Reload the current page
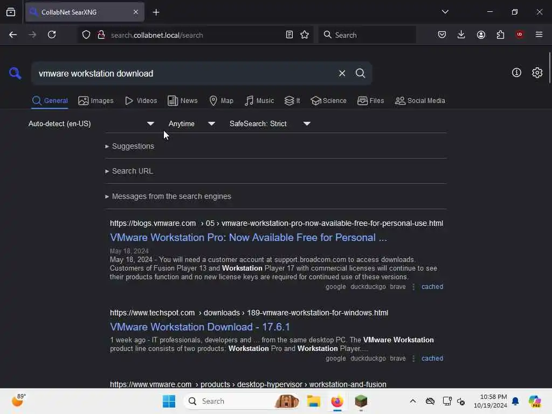Image resolution: width=552 pixels, height=414 pixels. pyautogui.click(x=52, y=34)
